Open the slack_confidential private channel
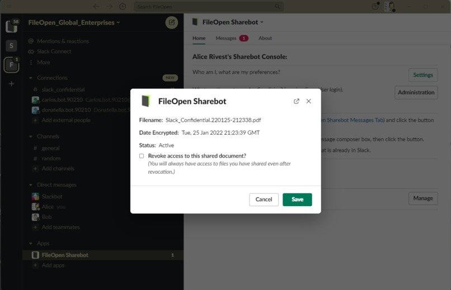This screenshot has height=290, width=451. (63, 89)
